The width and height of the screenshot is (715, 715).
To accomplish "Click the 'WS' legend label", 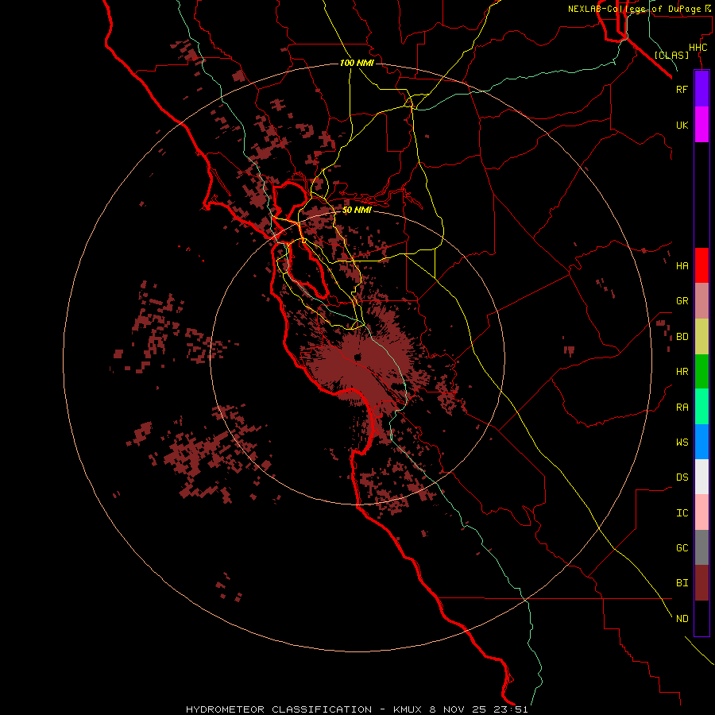I will [682, 443].
